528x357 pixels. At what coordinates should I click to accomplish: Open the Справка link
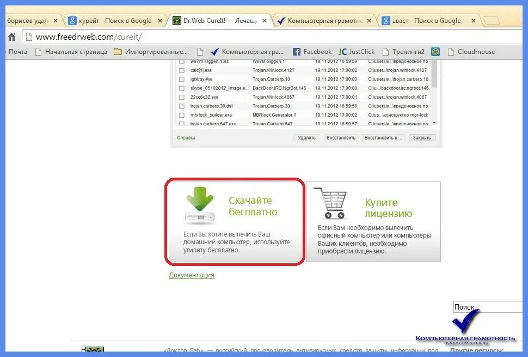pyautogui.click(x=186, y=137)
